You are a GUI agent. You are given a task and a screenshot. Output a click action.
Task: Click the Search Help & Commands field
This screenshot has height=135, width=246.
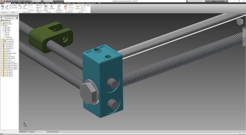pyautogui.click(x=196, y=1)
